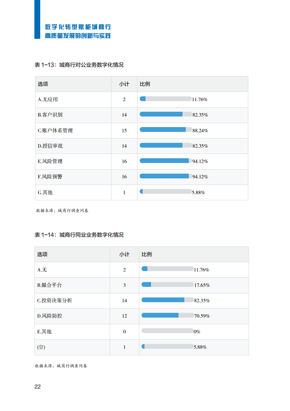Select the count 14 in 客户识别 row
This screenshot has width=290, height=411.
pyautogui.click(x=124, y=115)
